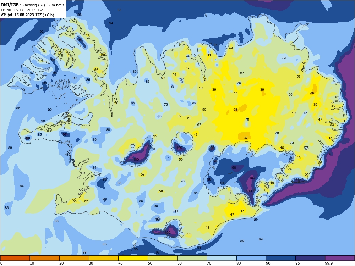Click the 20–30 amber legend swatch
Image resolution: width=355 pixels, height=266 pixels.
74,258
